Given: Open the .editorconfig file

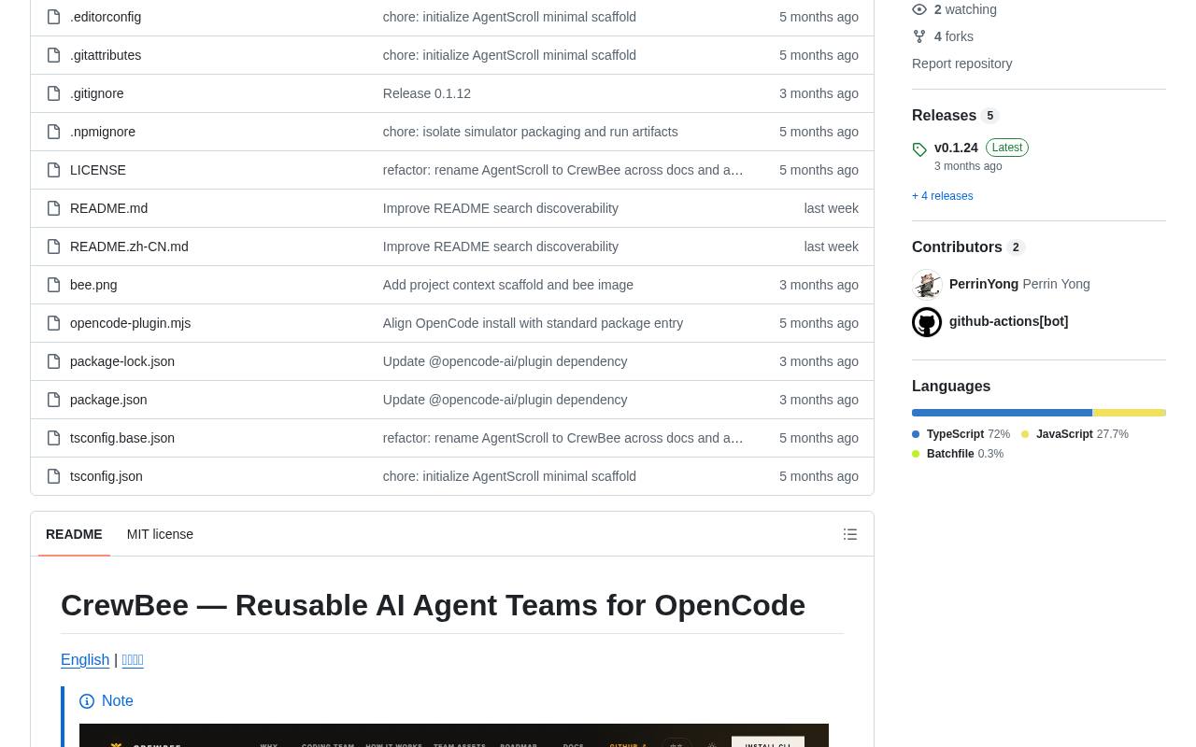Looking at the screenshot, I should (x=106, y=17).
